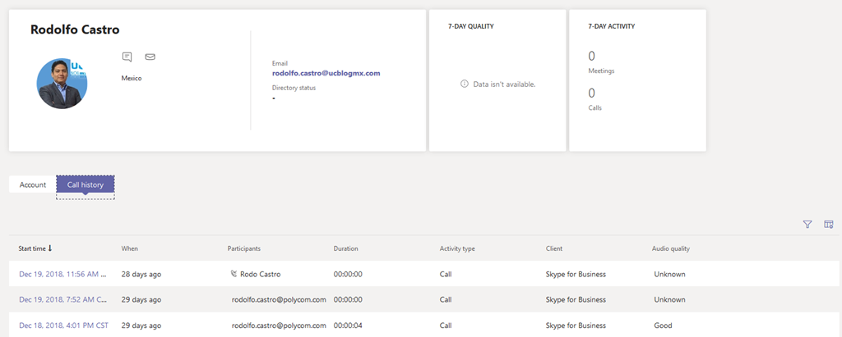Click the Duration column header
842x337 pixels.
[345, 248]
